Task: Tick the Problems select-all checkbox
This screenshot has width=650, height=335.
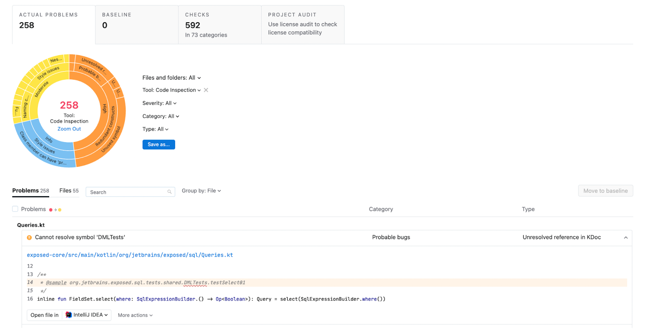Action: (x=15, y=209)
